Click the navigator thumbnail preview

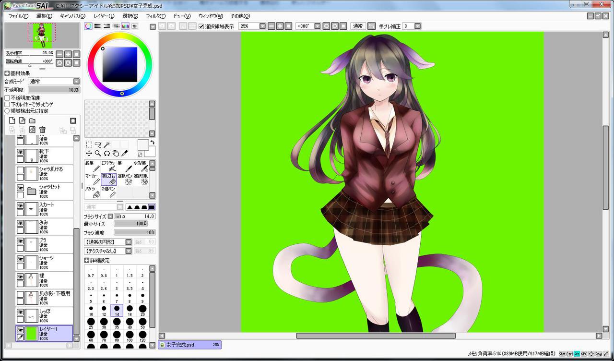click(42, 36)
